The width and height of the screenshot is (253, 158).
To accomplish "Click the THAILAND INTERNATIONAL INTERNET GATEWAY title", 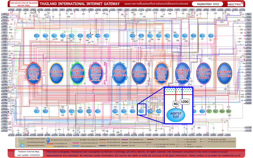I will click(x=80, y=4).
